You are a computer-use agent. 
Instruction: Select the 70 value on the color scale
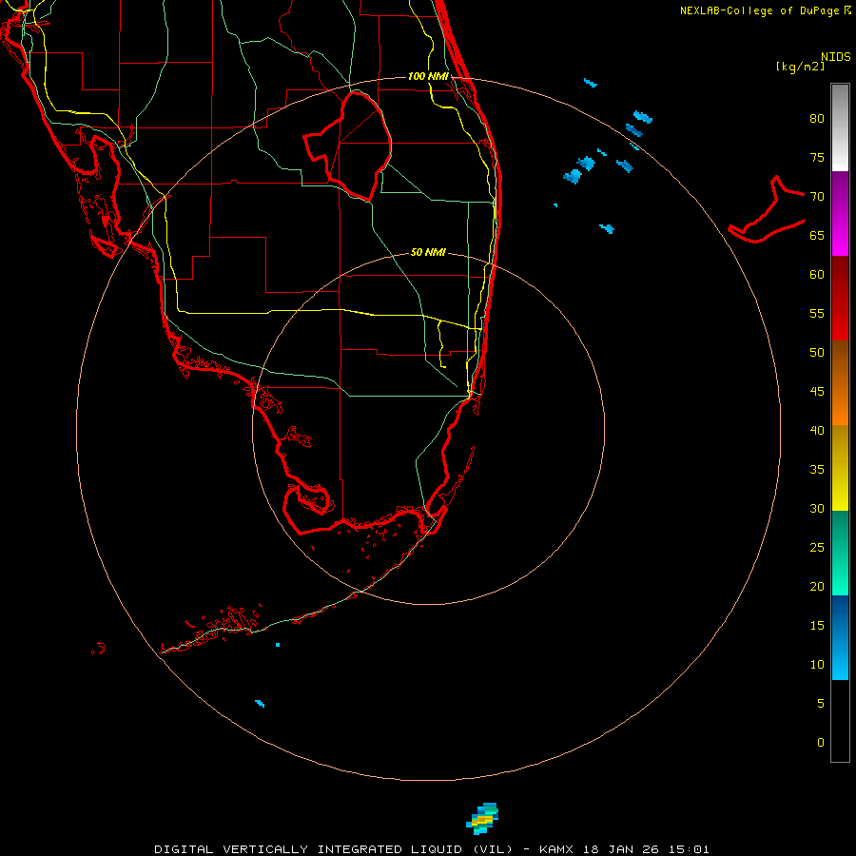click(x=817, y=197)
